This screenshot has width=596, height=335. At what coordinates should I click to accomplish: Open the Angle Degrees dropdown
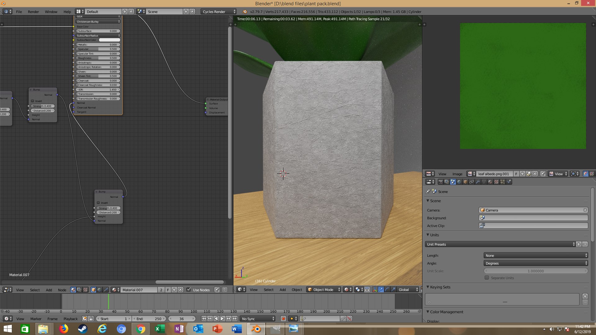coord(535,263)
